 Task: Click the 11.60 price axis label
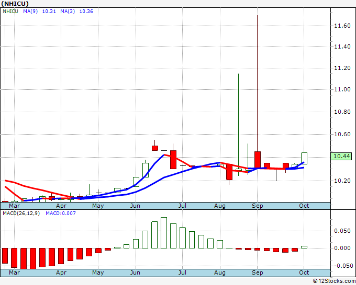pos(342,26)
